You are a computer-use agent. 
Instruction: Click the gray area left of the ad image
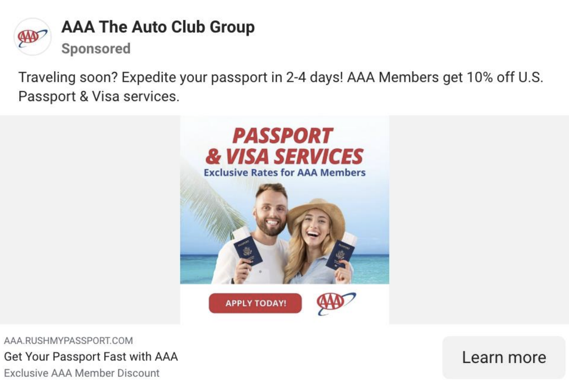tap(90, 220)
